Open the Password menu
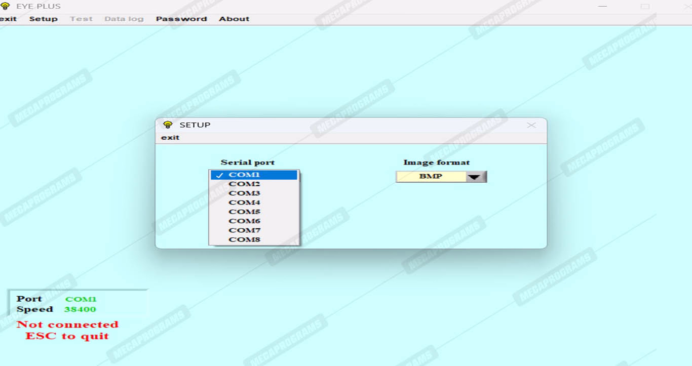692x366 pixels. [181, 19]
